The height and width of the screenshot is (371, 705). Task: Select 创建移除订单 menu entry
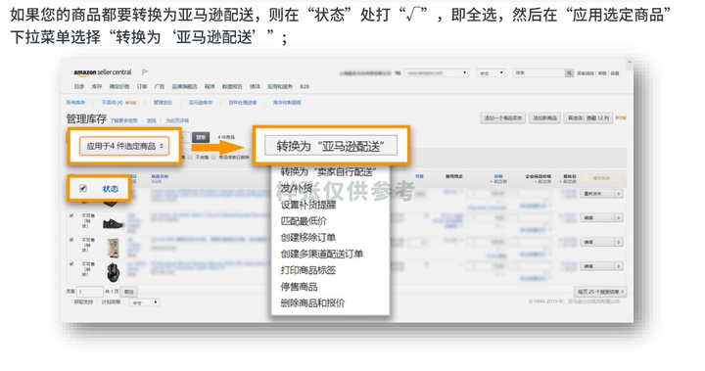[308, 238]
